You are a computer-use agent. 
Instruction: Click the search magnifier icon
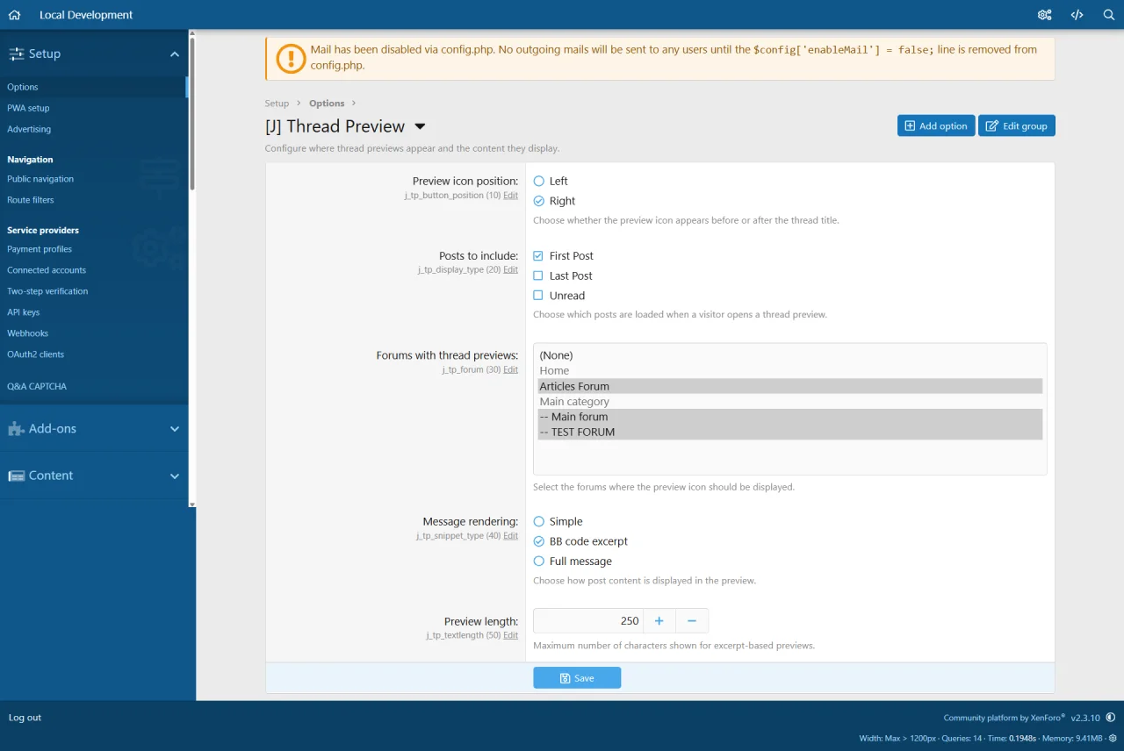(1108, 15)
